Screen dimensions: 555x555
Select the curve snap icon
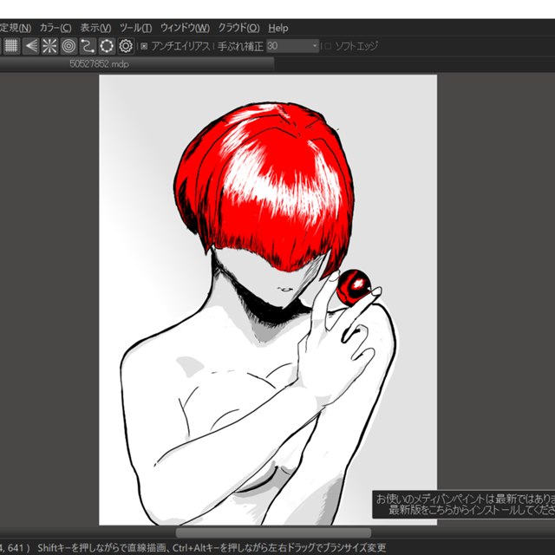click(x=88, y=46)
